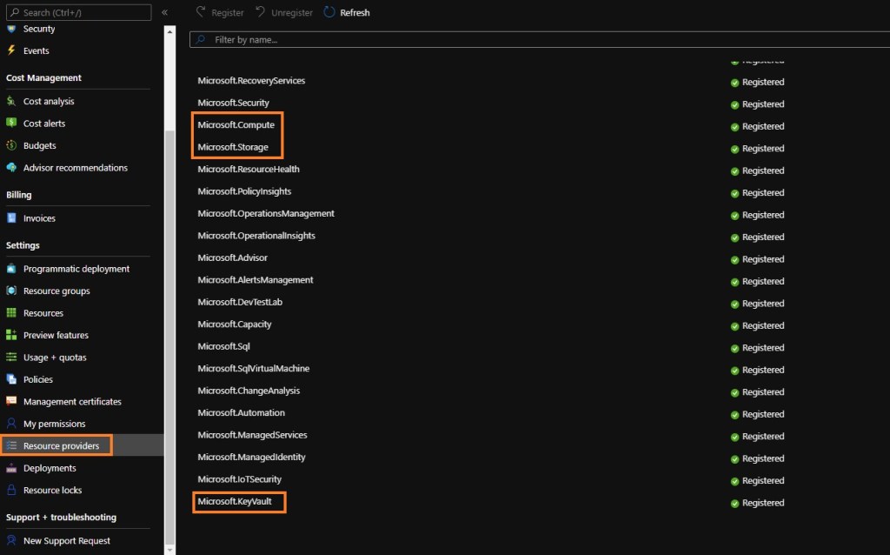Click the Refresh button
Screen dimensions: 890x555
[x=346, y=12]
